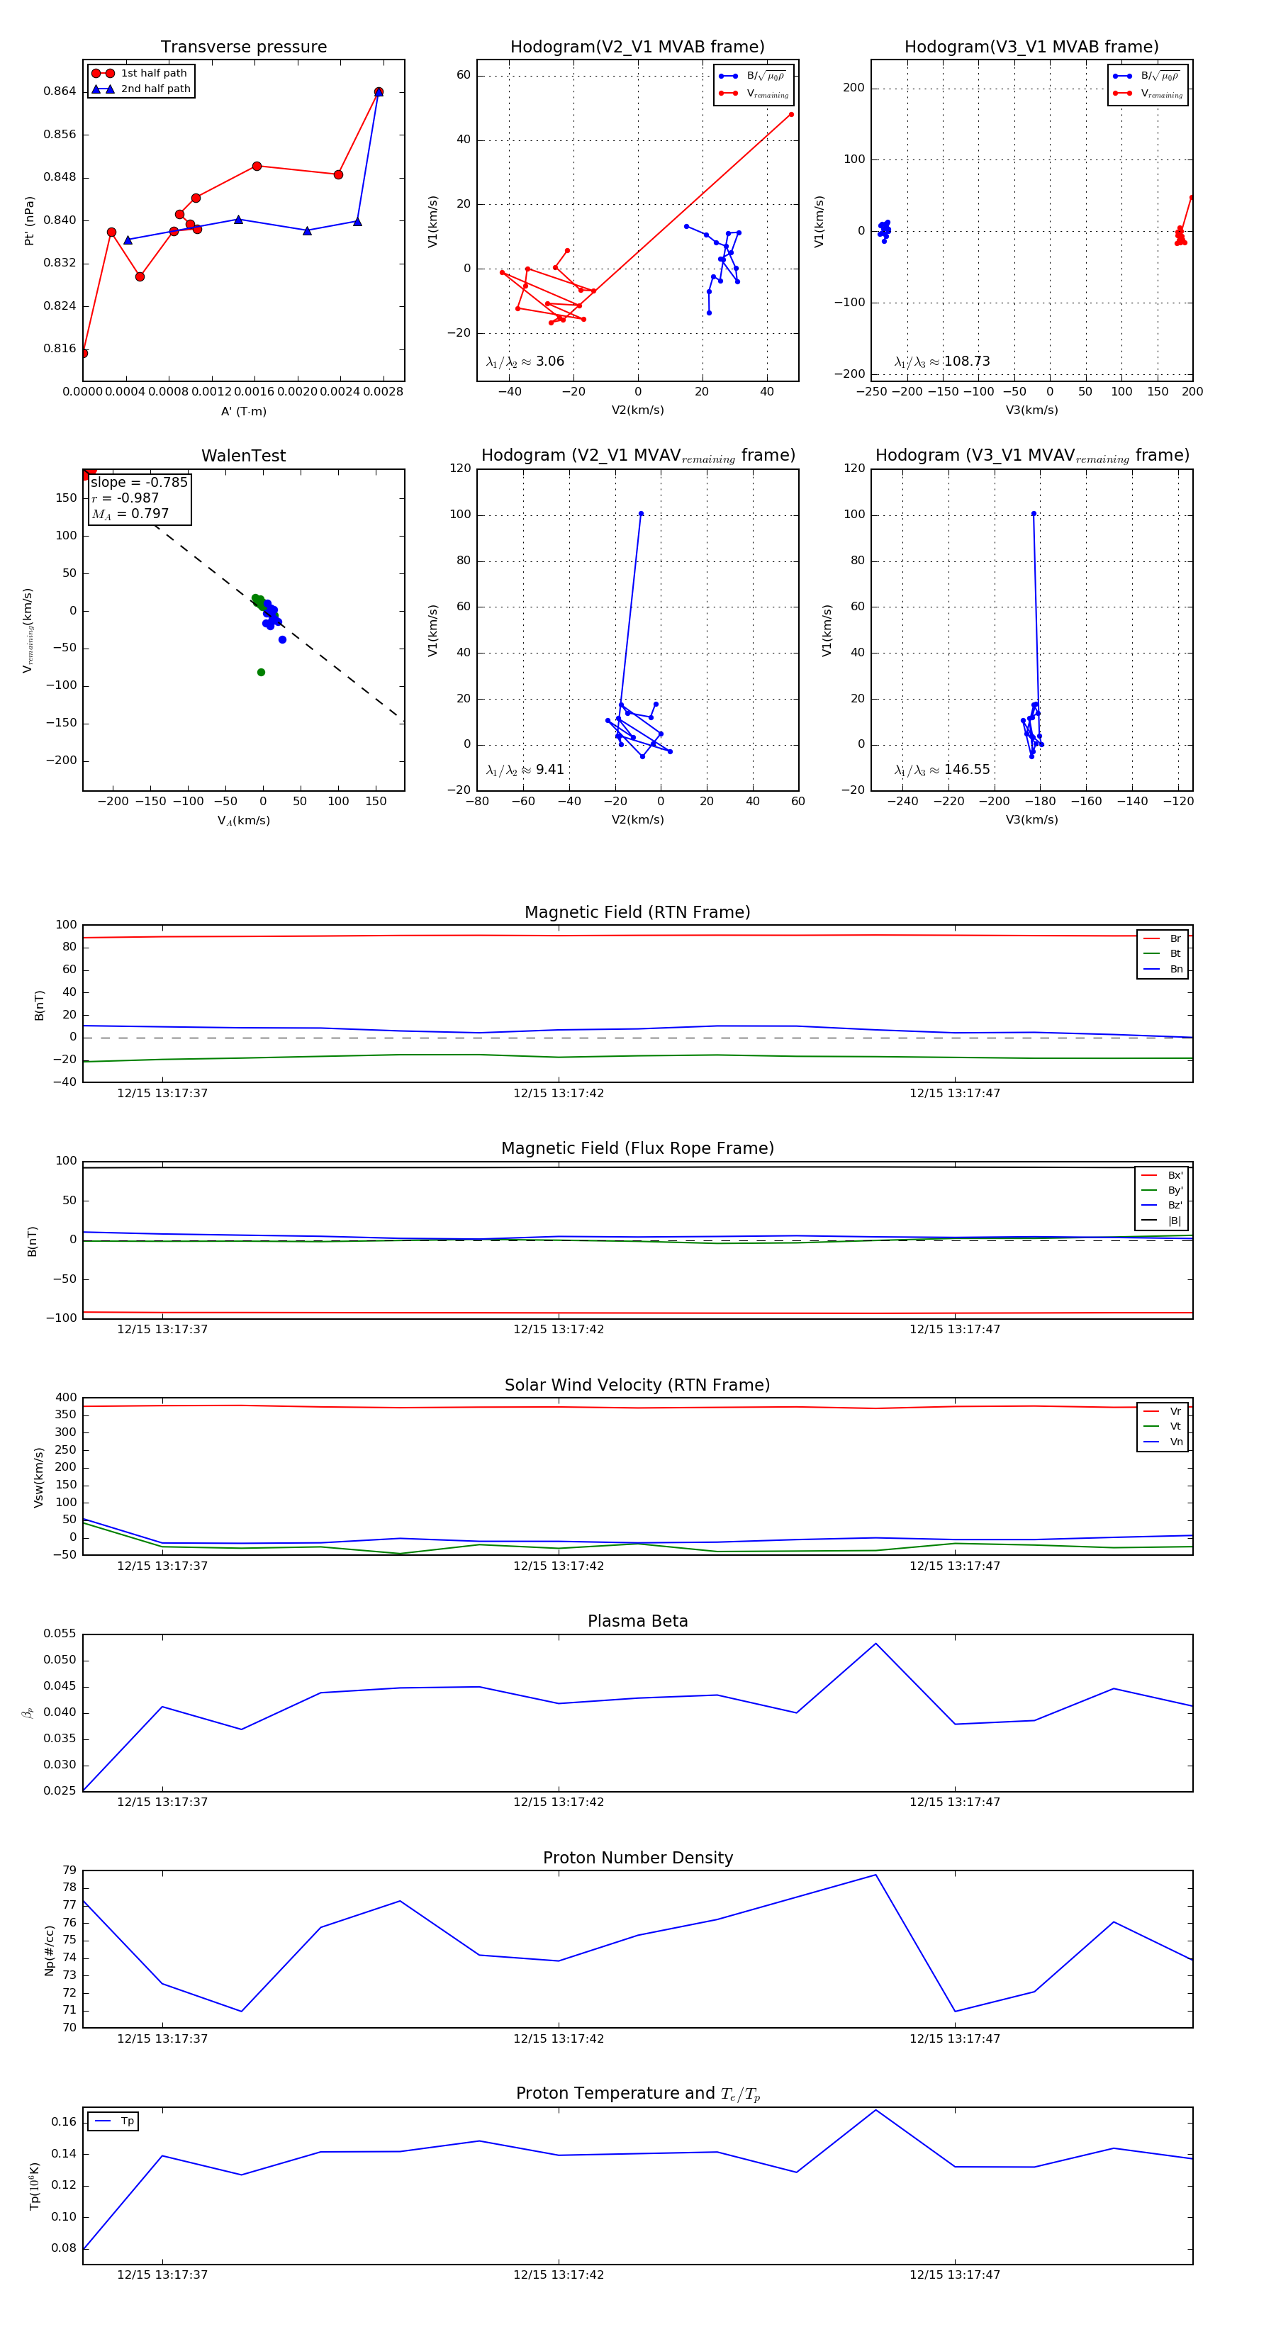This screenshot has width=1276, height=2339.
Task: Click the "WalenTest" plot title
Action: (x=243, y=456)
